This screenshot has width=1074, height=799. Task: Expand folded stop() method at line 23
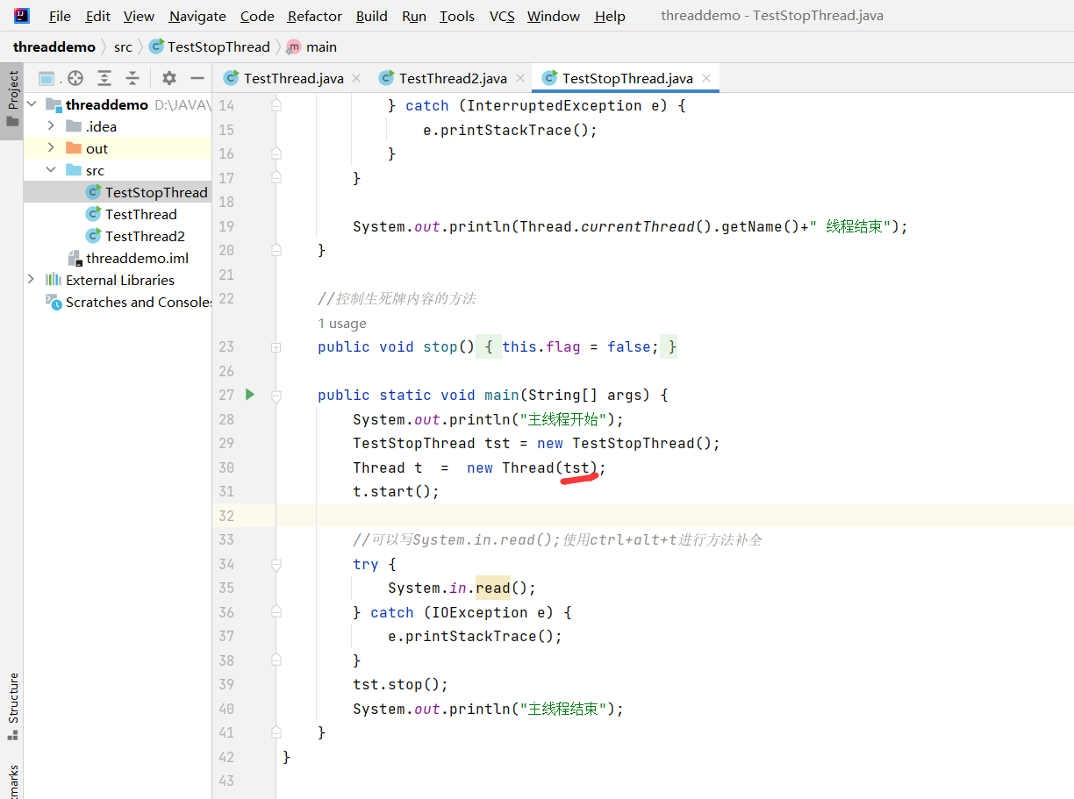(276, 347)
